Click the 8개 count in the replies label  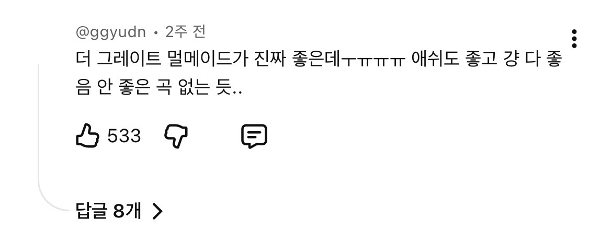(127, 211)
